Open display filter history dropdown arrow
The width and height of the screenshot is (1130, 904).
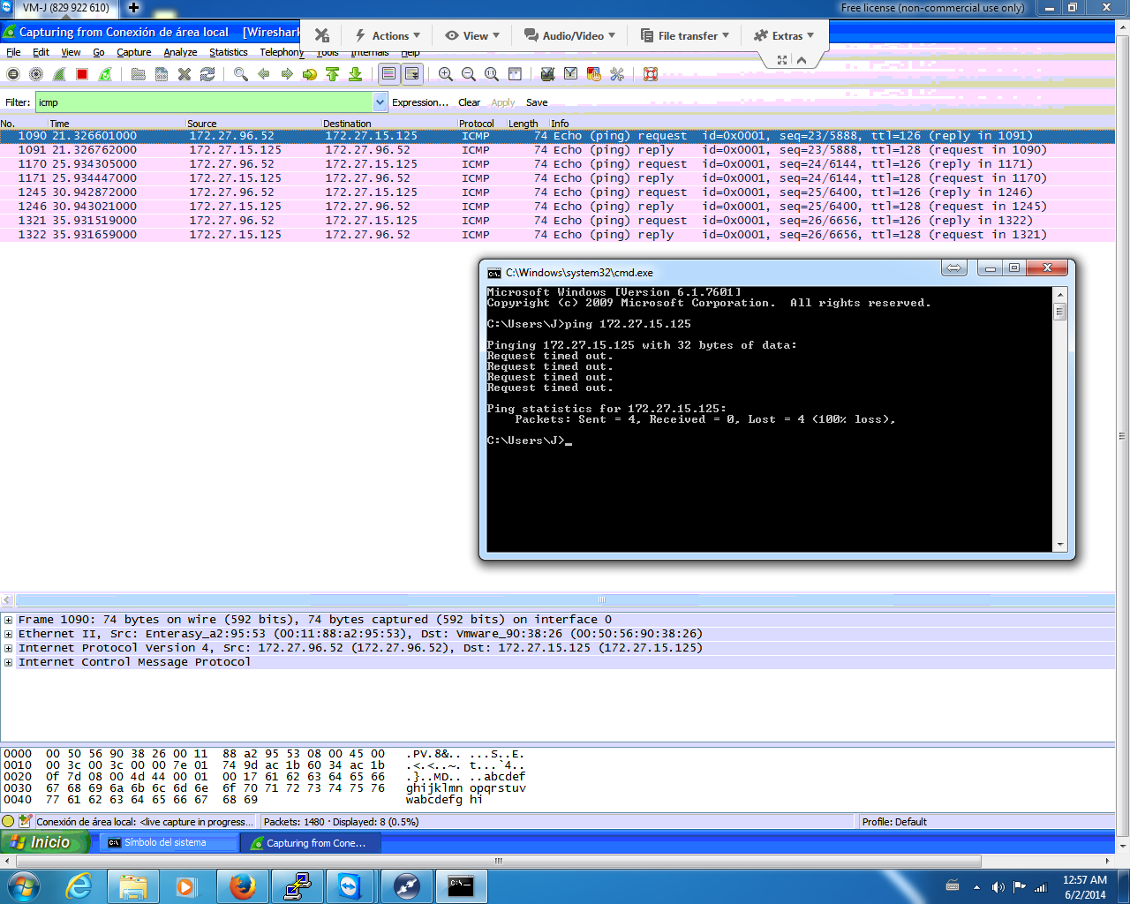pos(380,102)
